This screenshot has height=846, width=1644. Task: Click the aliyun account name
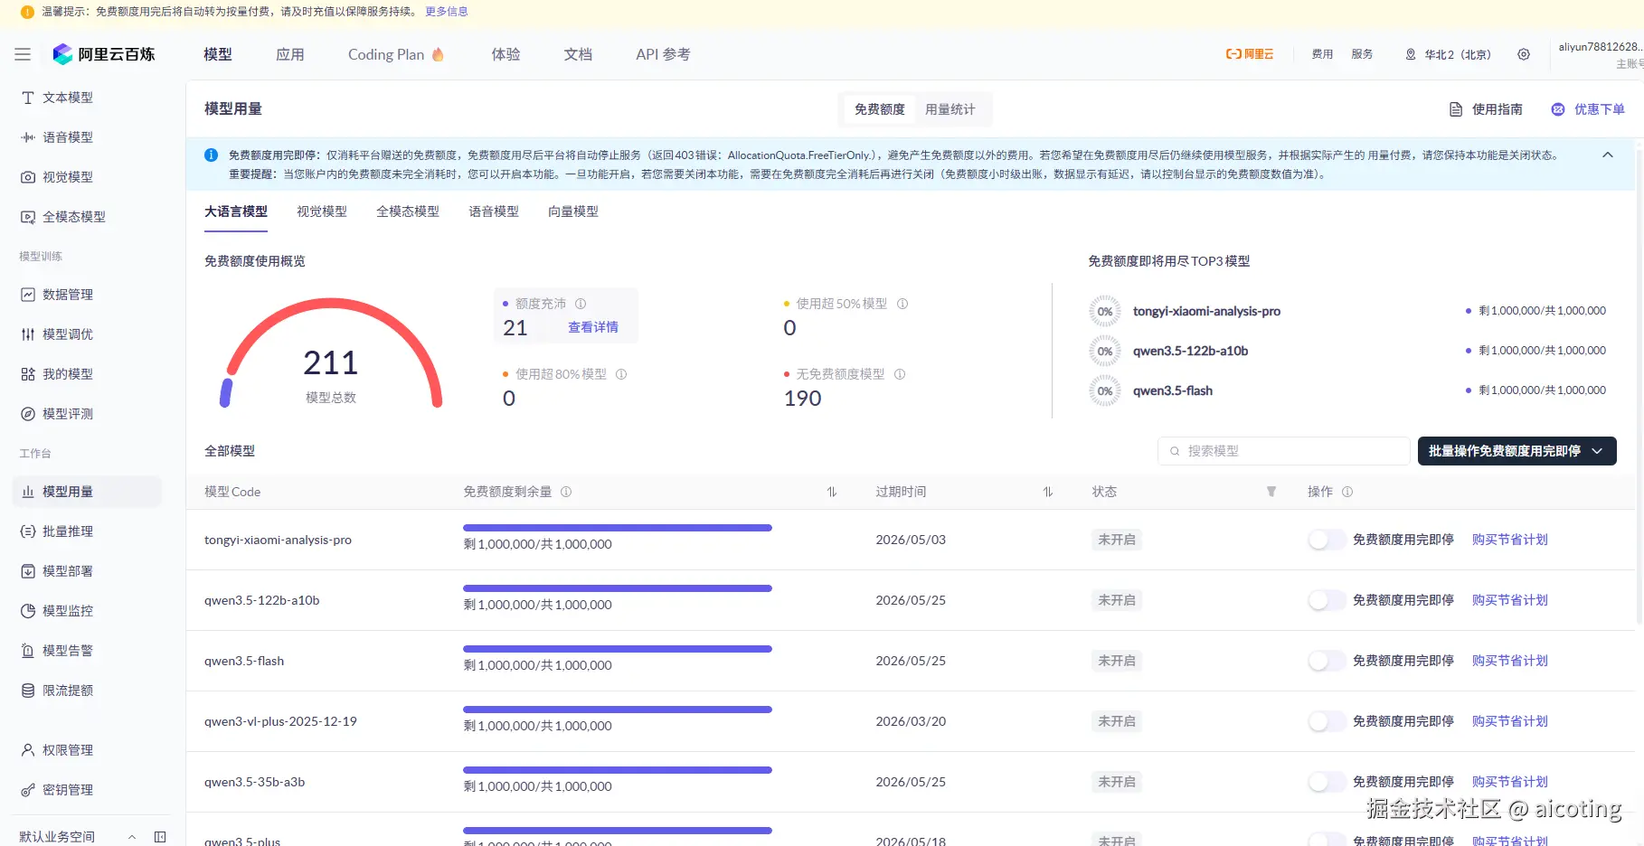click(1600, 47)
